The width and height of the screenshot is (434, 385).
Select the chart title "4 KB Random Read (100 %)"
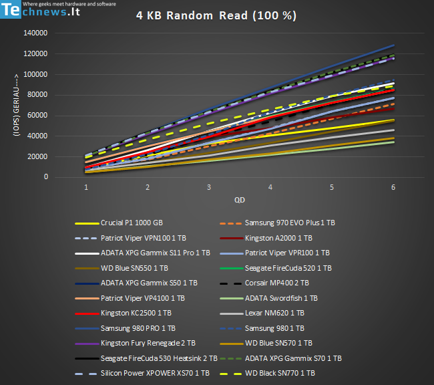[x=216, y=15]
